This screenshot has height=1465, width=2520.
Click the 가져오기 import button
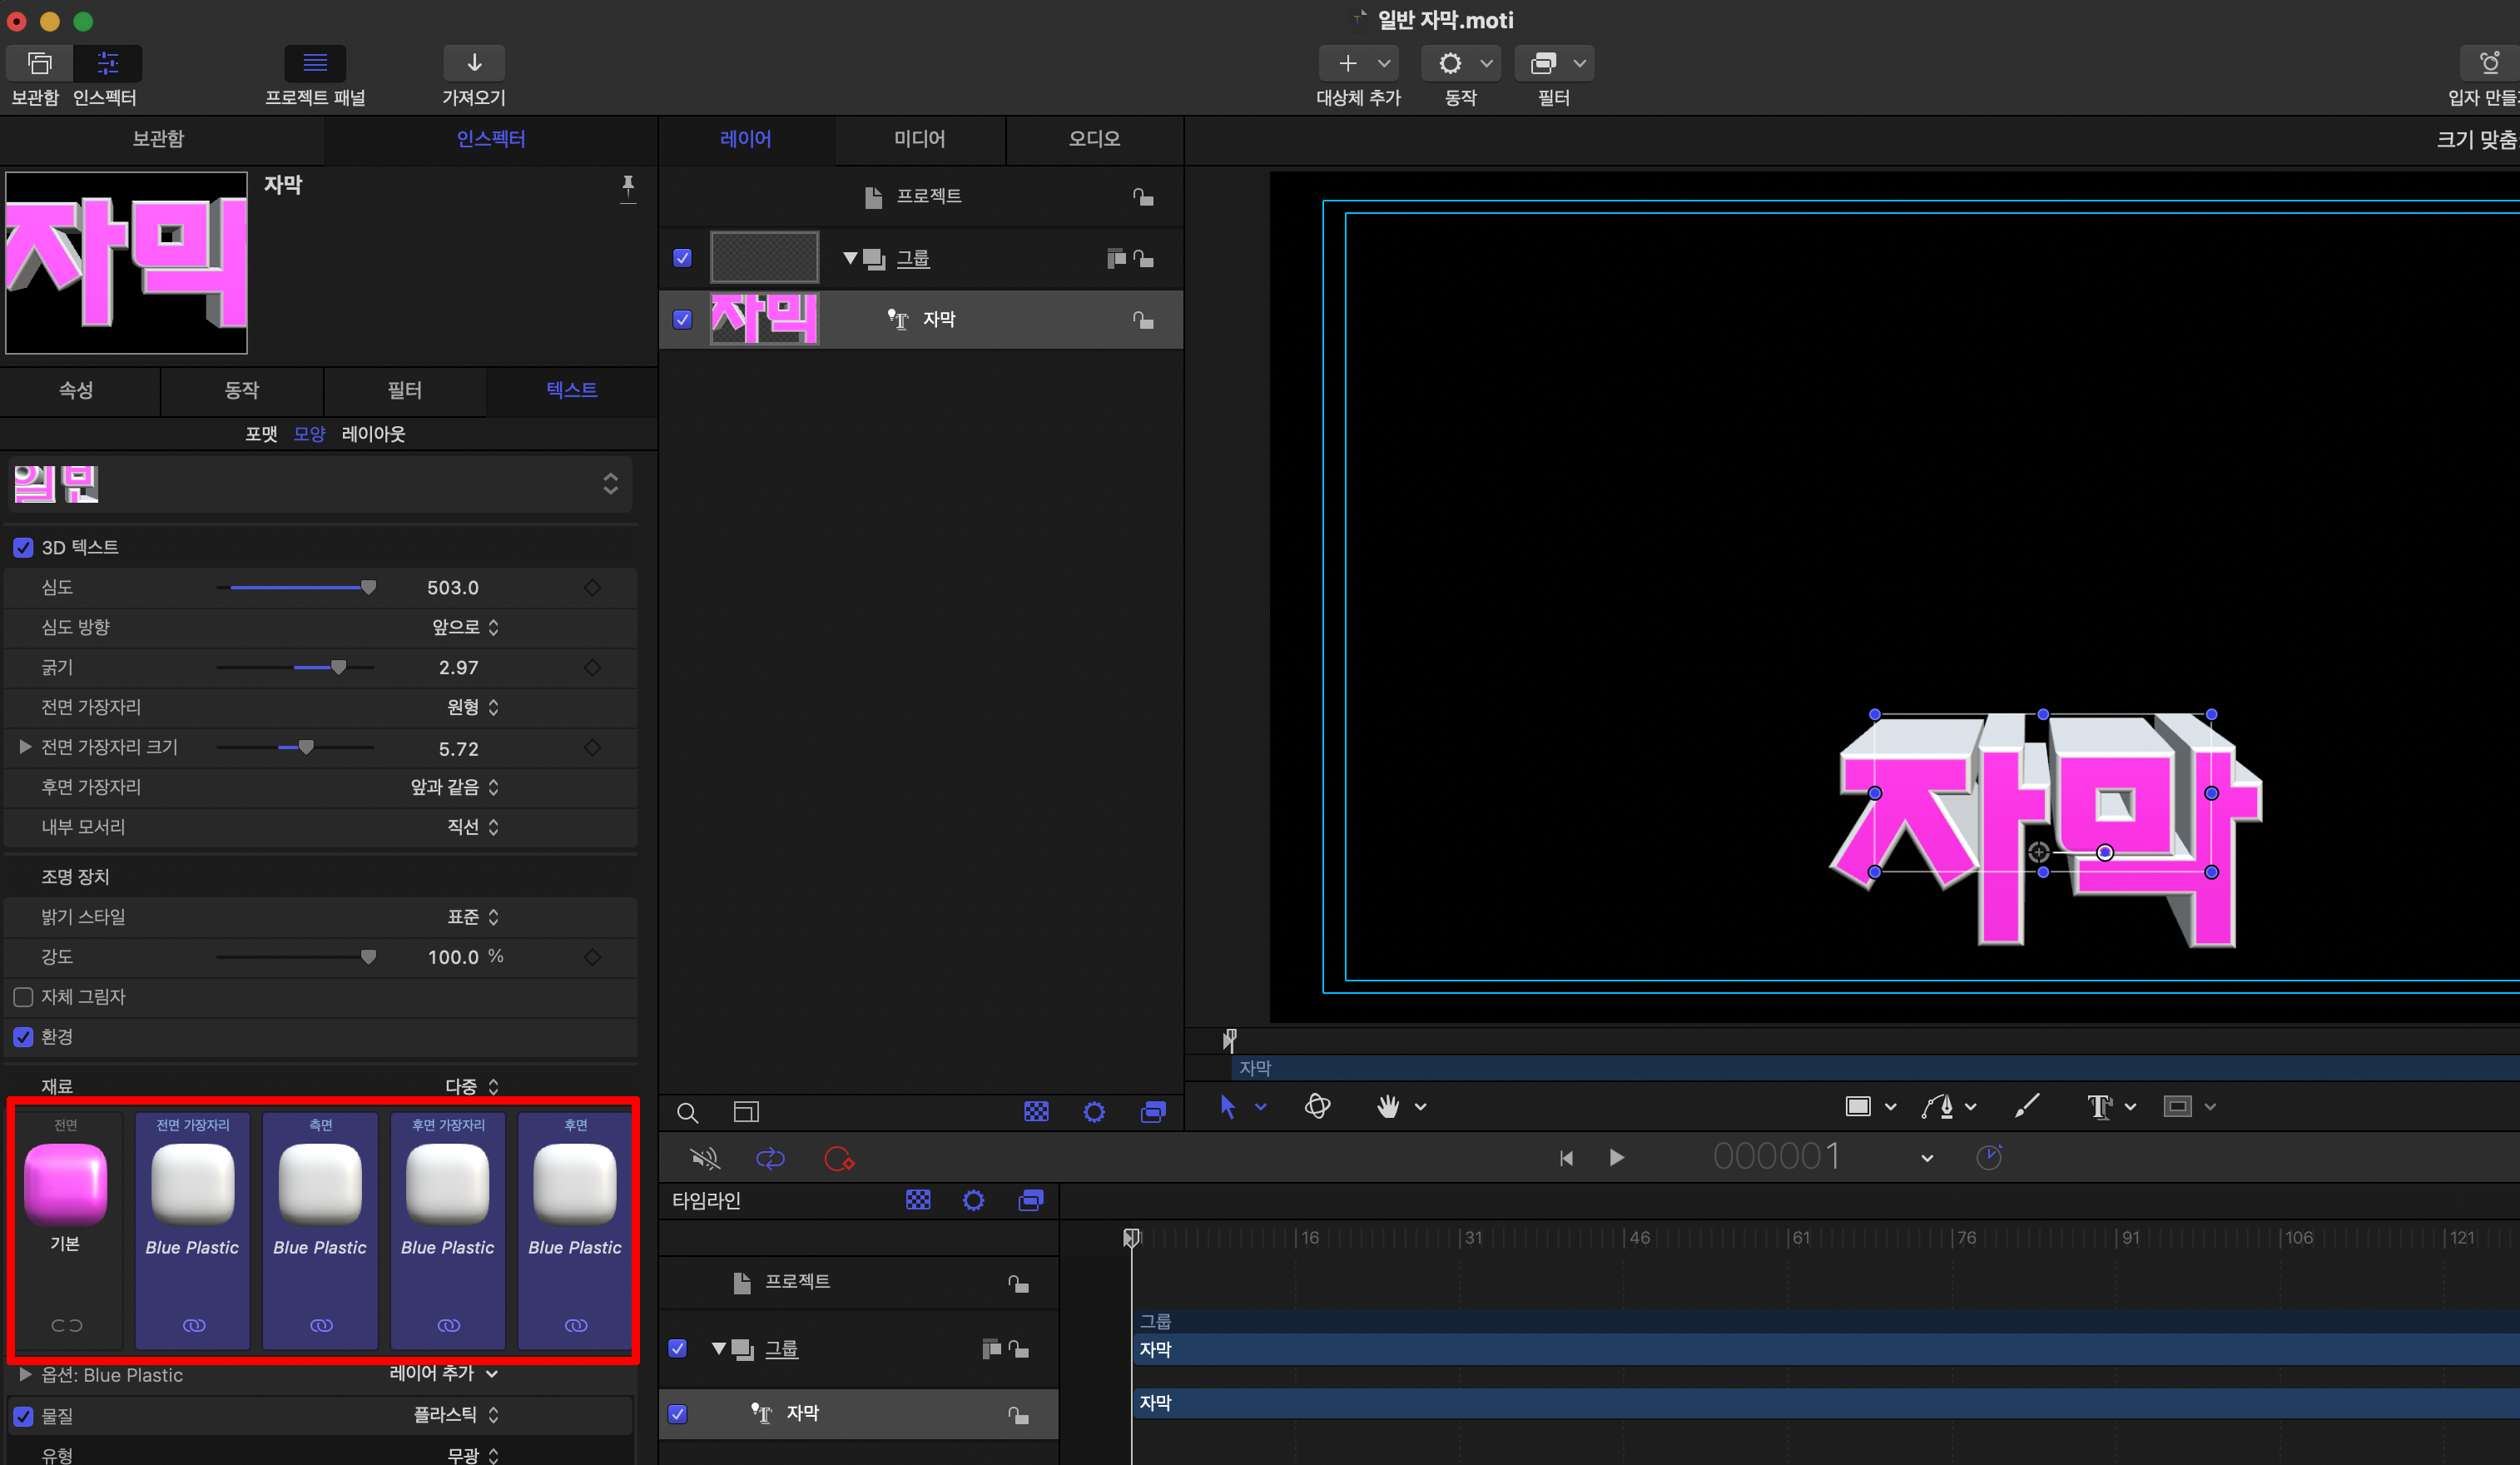point(474,64)
